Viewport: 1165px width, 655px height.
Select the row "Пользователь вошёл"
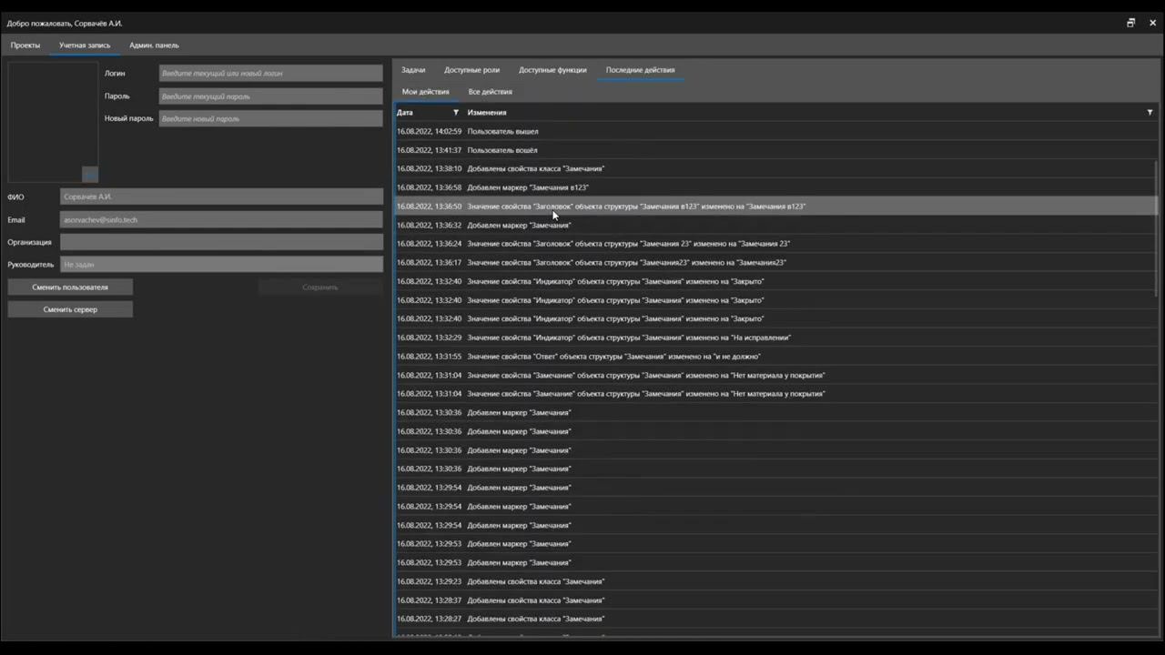[776, 150]
